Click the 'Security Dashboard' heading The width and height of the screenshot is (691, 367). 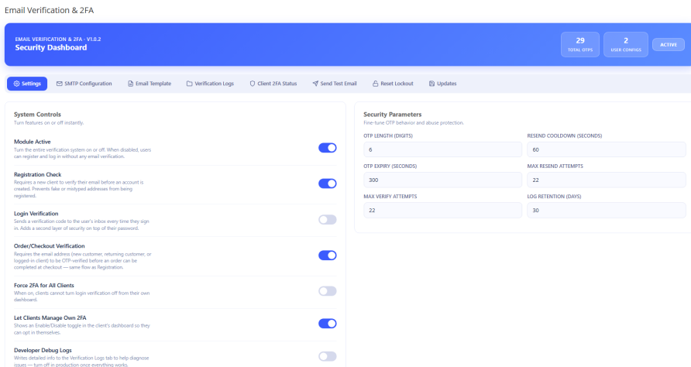[51, 47]
